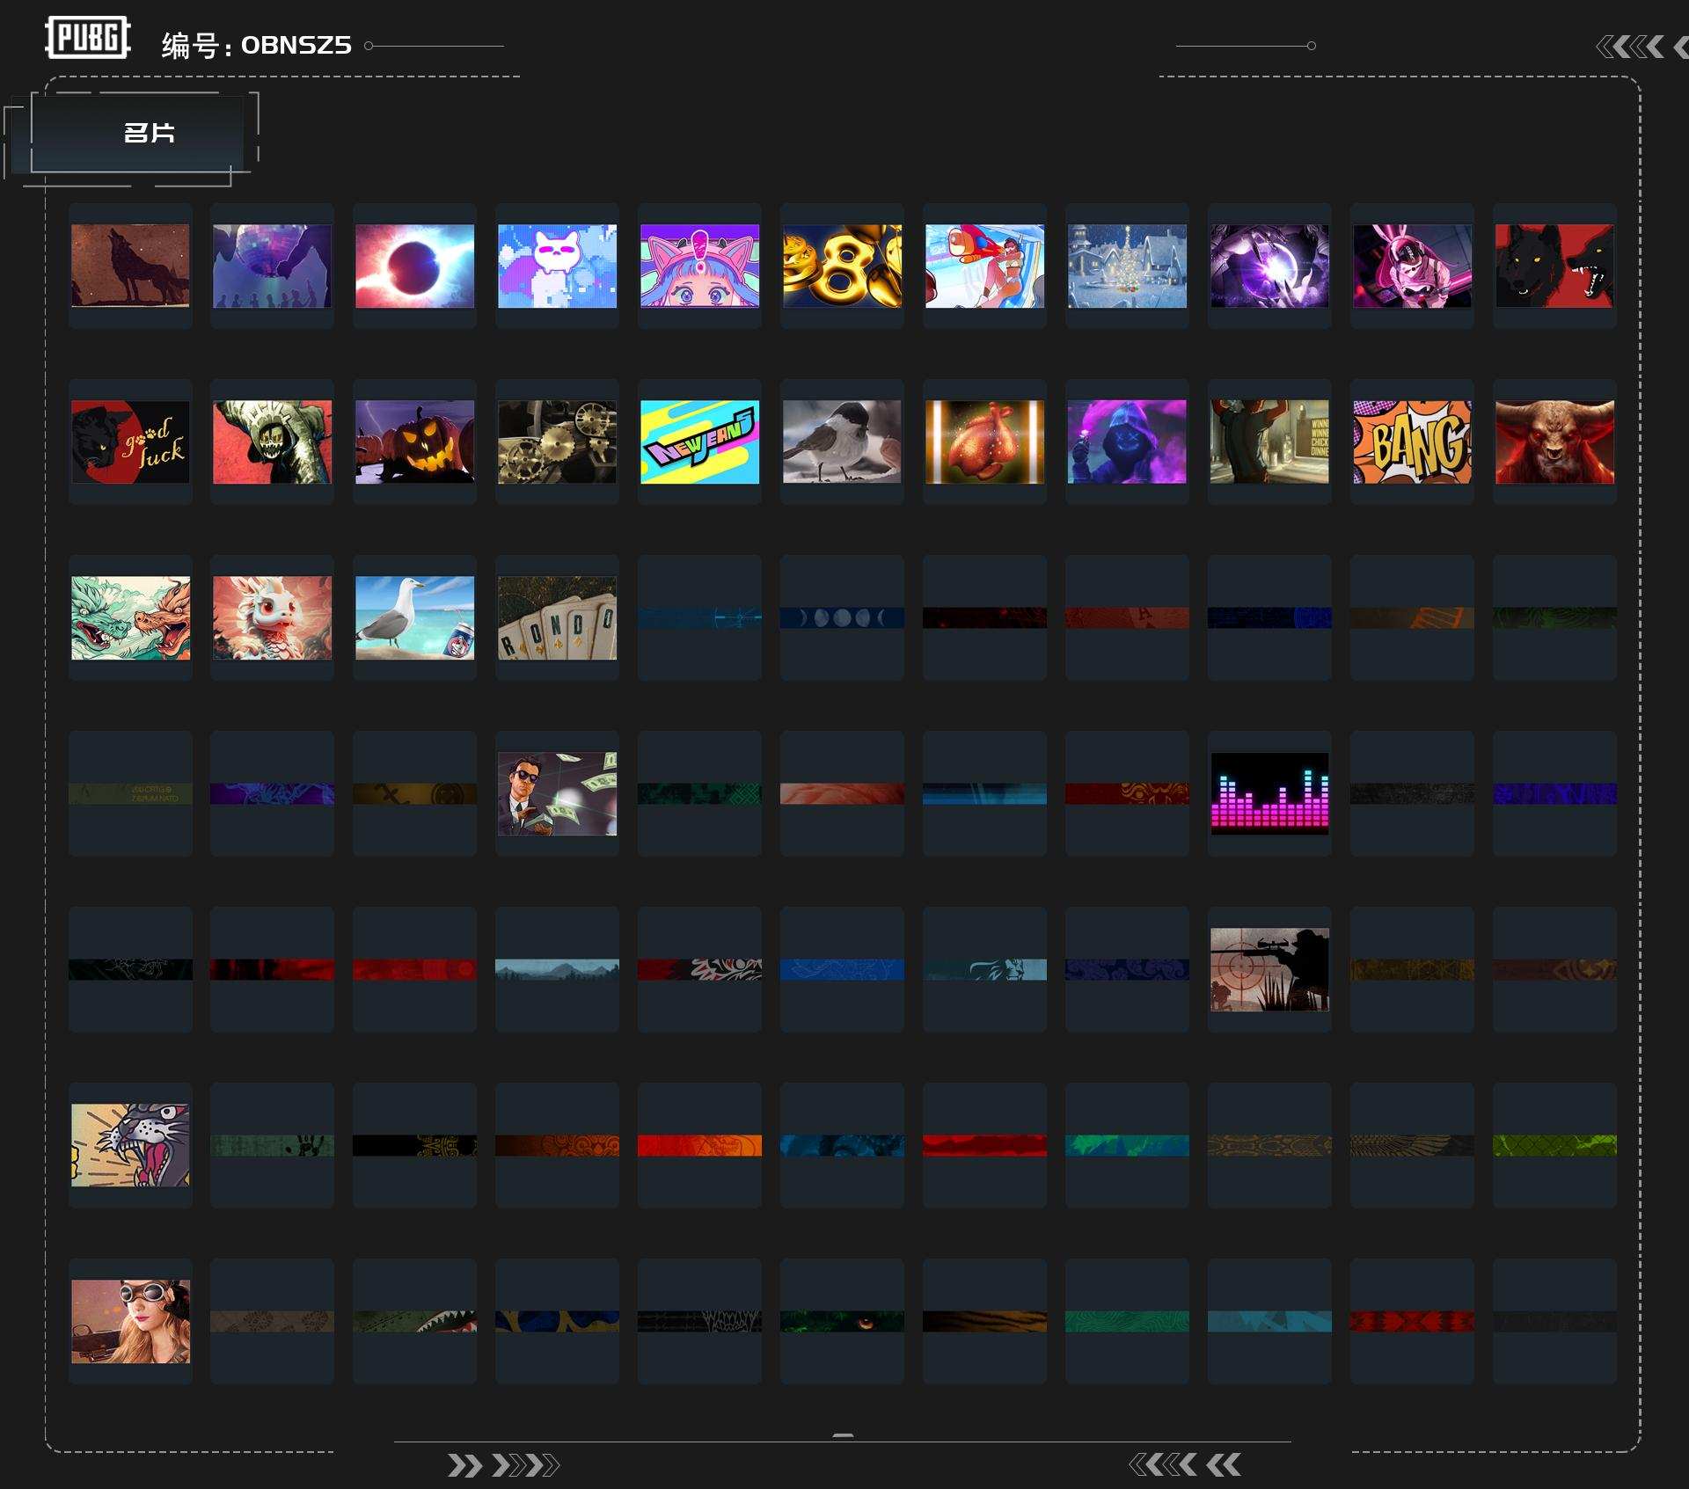Select the jack-o'-lantern pumpkin nameplate
This screenshot has height=1489, width=1689.
(414, 442)
